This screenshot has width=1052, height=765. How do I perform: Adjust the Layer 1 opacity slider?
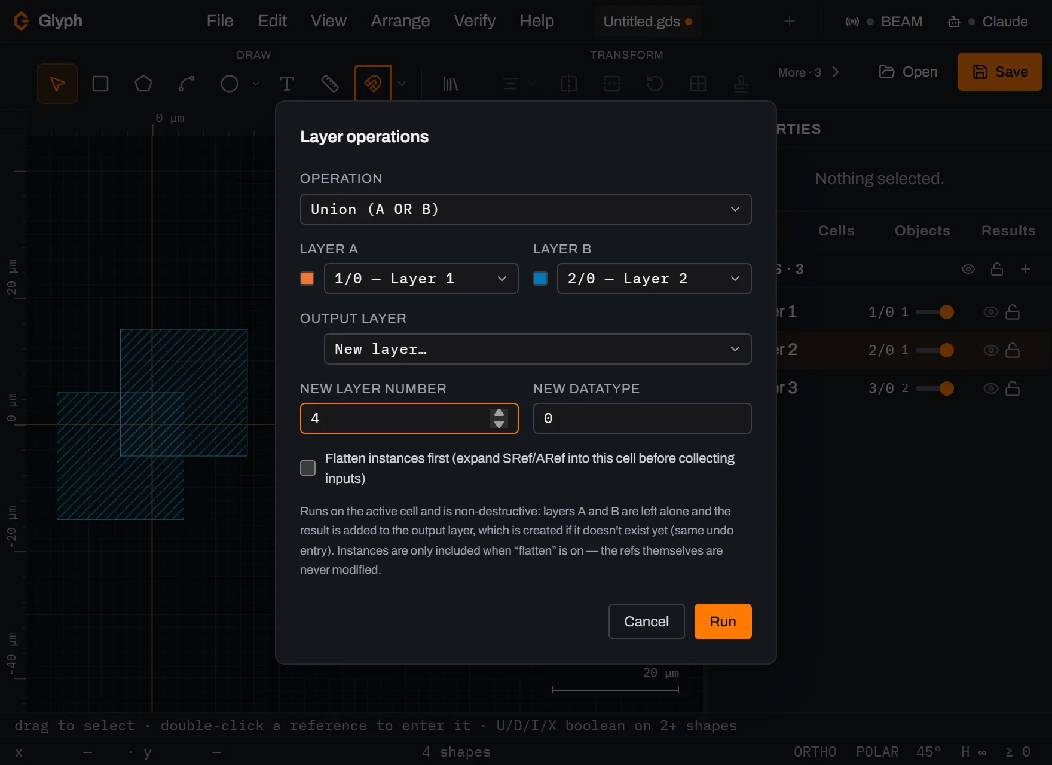pyautogui.click(x=935, y=312)
